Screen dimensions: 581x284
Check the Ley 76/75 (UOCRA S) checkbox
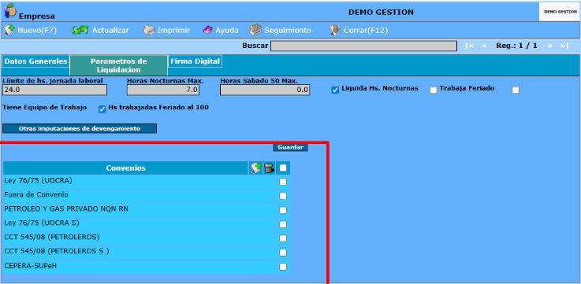click(283, 224)
